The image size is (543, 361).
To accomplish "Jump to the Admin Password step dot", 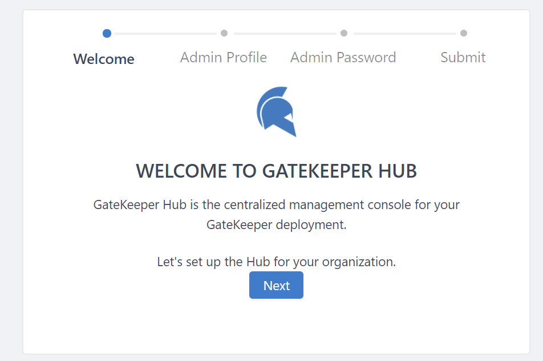I will coord(344,33).
